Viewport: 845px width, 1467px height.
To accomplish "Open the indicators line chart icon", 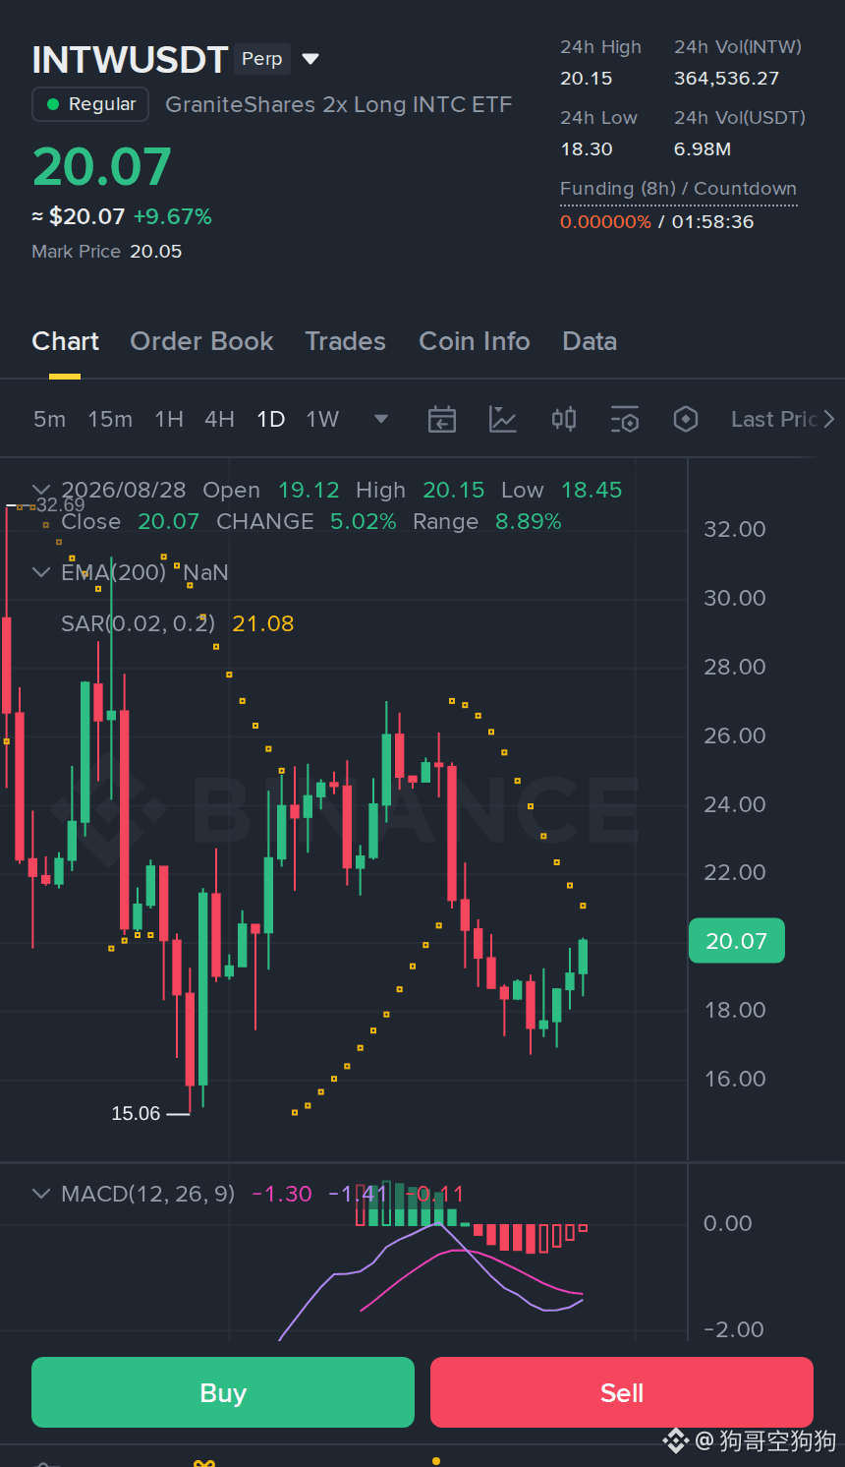I will click(503, 420).
